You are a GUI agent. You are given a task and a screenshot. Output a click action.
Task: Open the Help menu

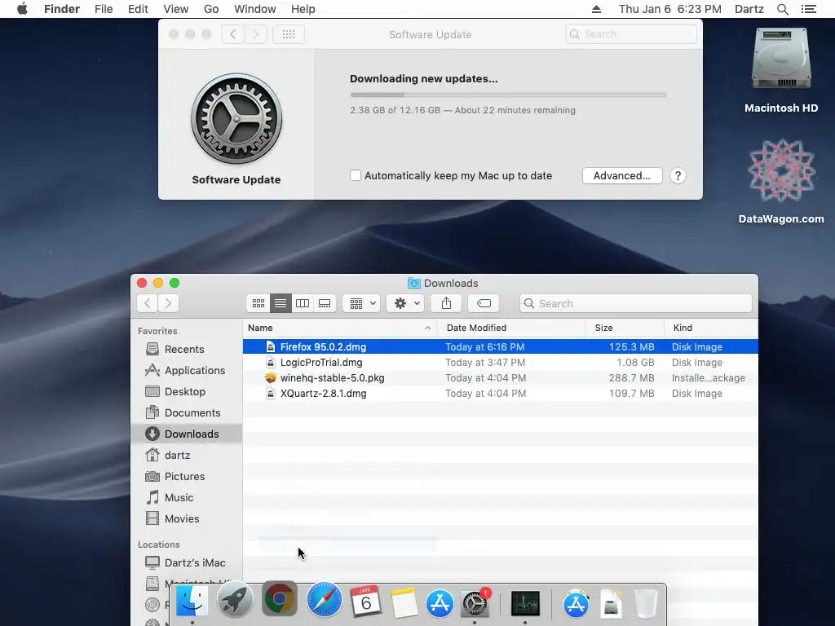point(303,9)
